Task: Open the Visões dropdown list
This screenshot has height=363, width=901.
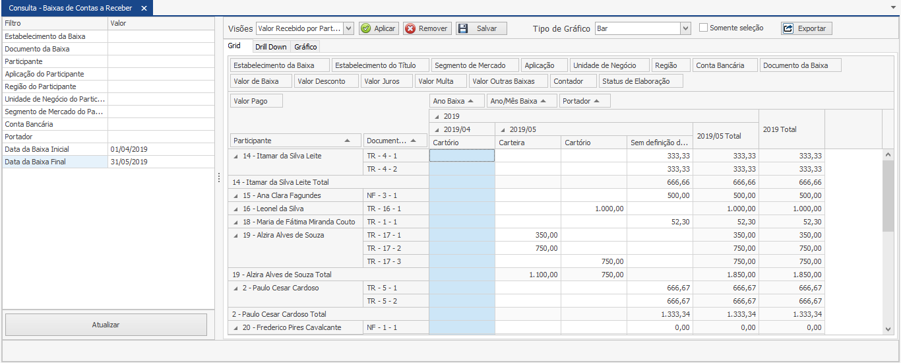Action: [348, 28]
